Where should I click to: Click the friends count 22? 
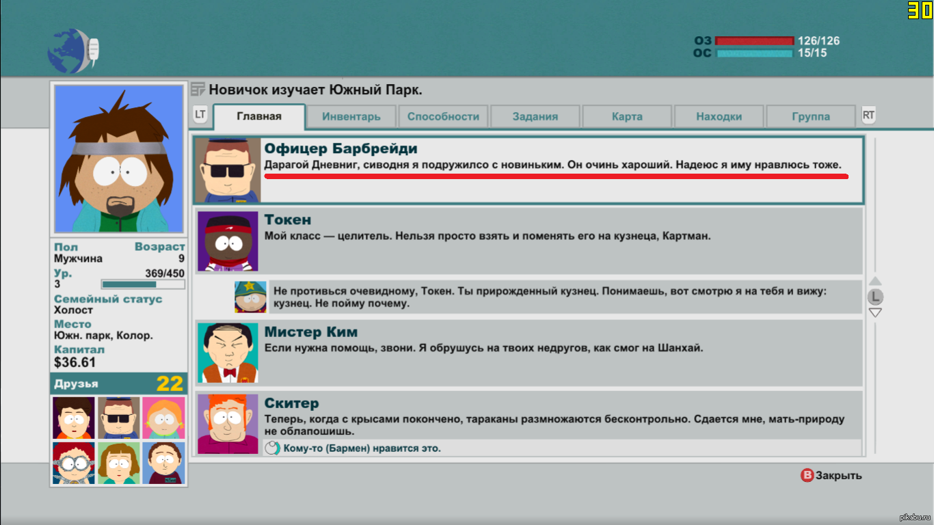(x=170, y=383)
